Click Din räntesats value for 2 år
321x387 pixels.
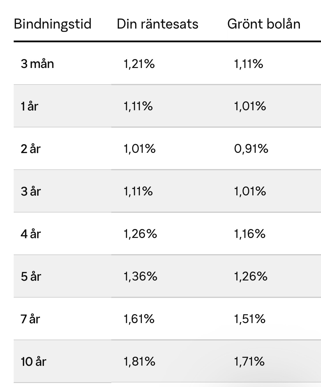click(139, 149)
